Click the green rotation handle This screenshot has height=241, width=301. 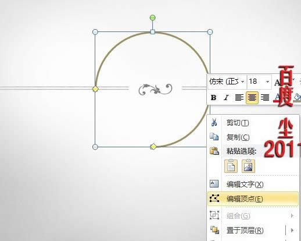click(x=153, y=17)
